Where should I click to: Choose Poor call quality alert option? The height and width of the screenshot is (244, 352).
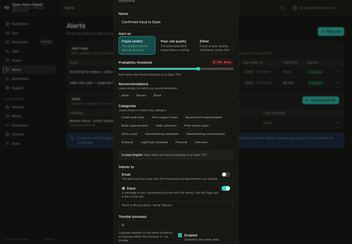pos(176,45)
